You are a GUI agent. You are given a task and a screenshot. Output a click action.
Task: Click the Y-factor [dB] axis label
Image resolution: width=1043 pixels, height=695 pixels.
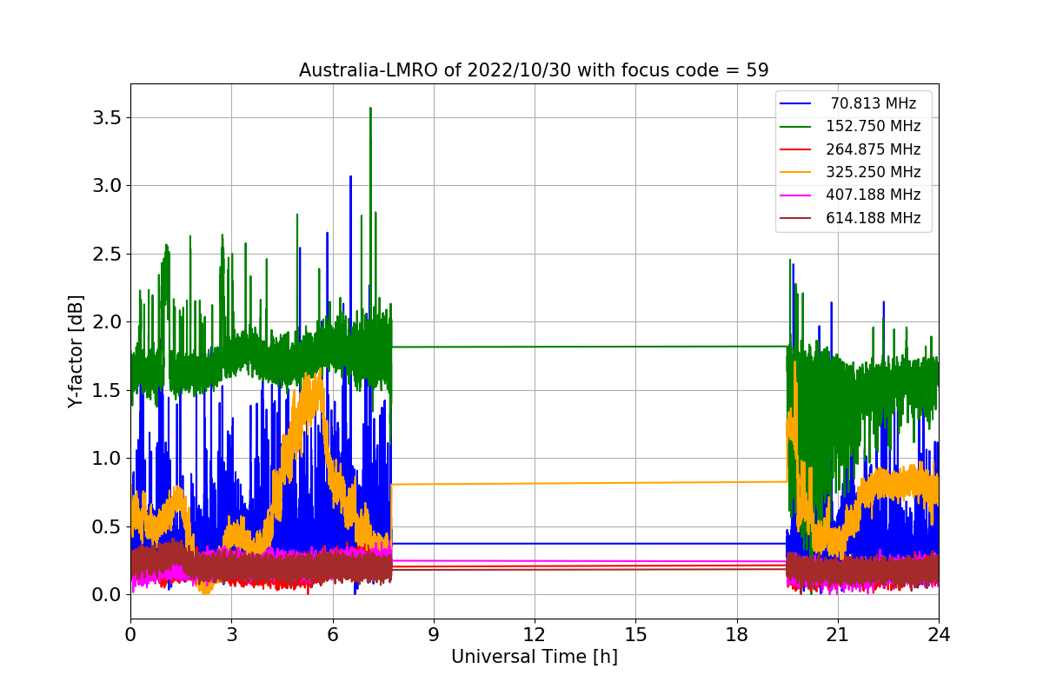[x=76, y=351]
